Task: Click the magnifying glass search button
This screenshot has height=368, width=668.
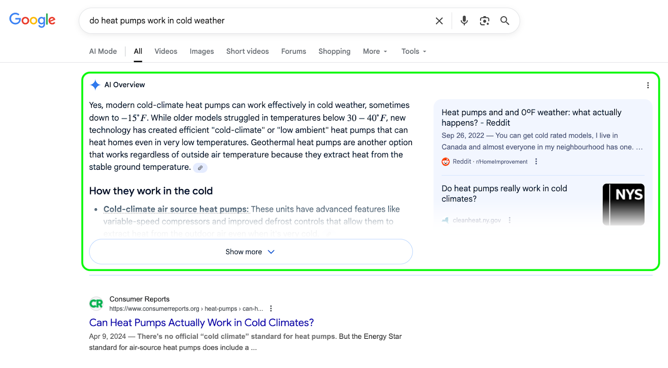Action: coord(505,21)
